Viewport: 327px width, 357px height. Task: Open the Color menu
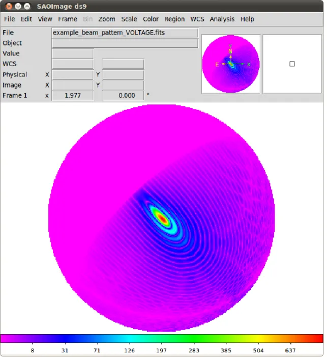pos(151,19)
